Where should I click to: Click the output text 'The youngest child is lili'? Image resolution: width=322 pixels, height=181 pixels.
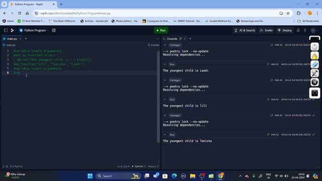(x=185, y=106)
